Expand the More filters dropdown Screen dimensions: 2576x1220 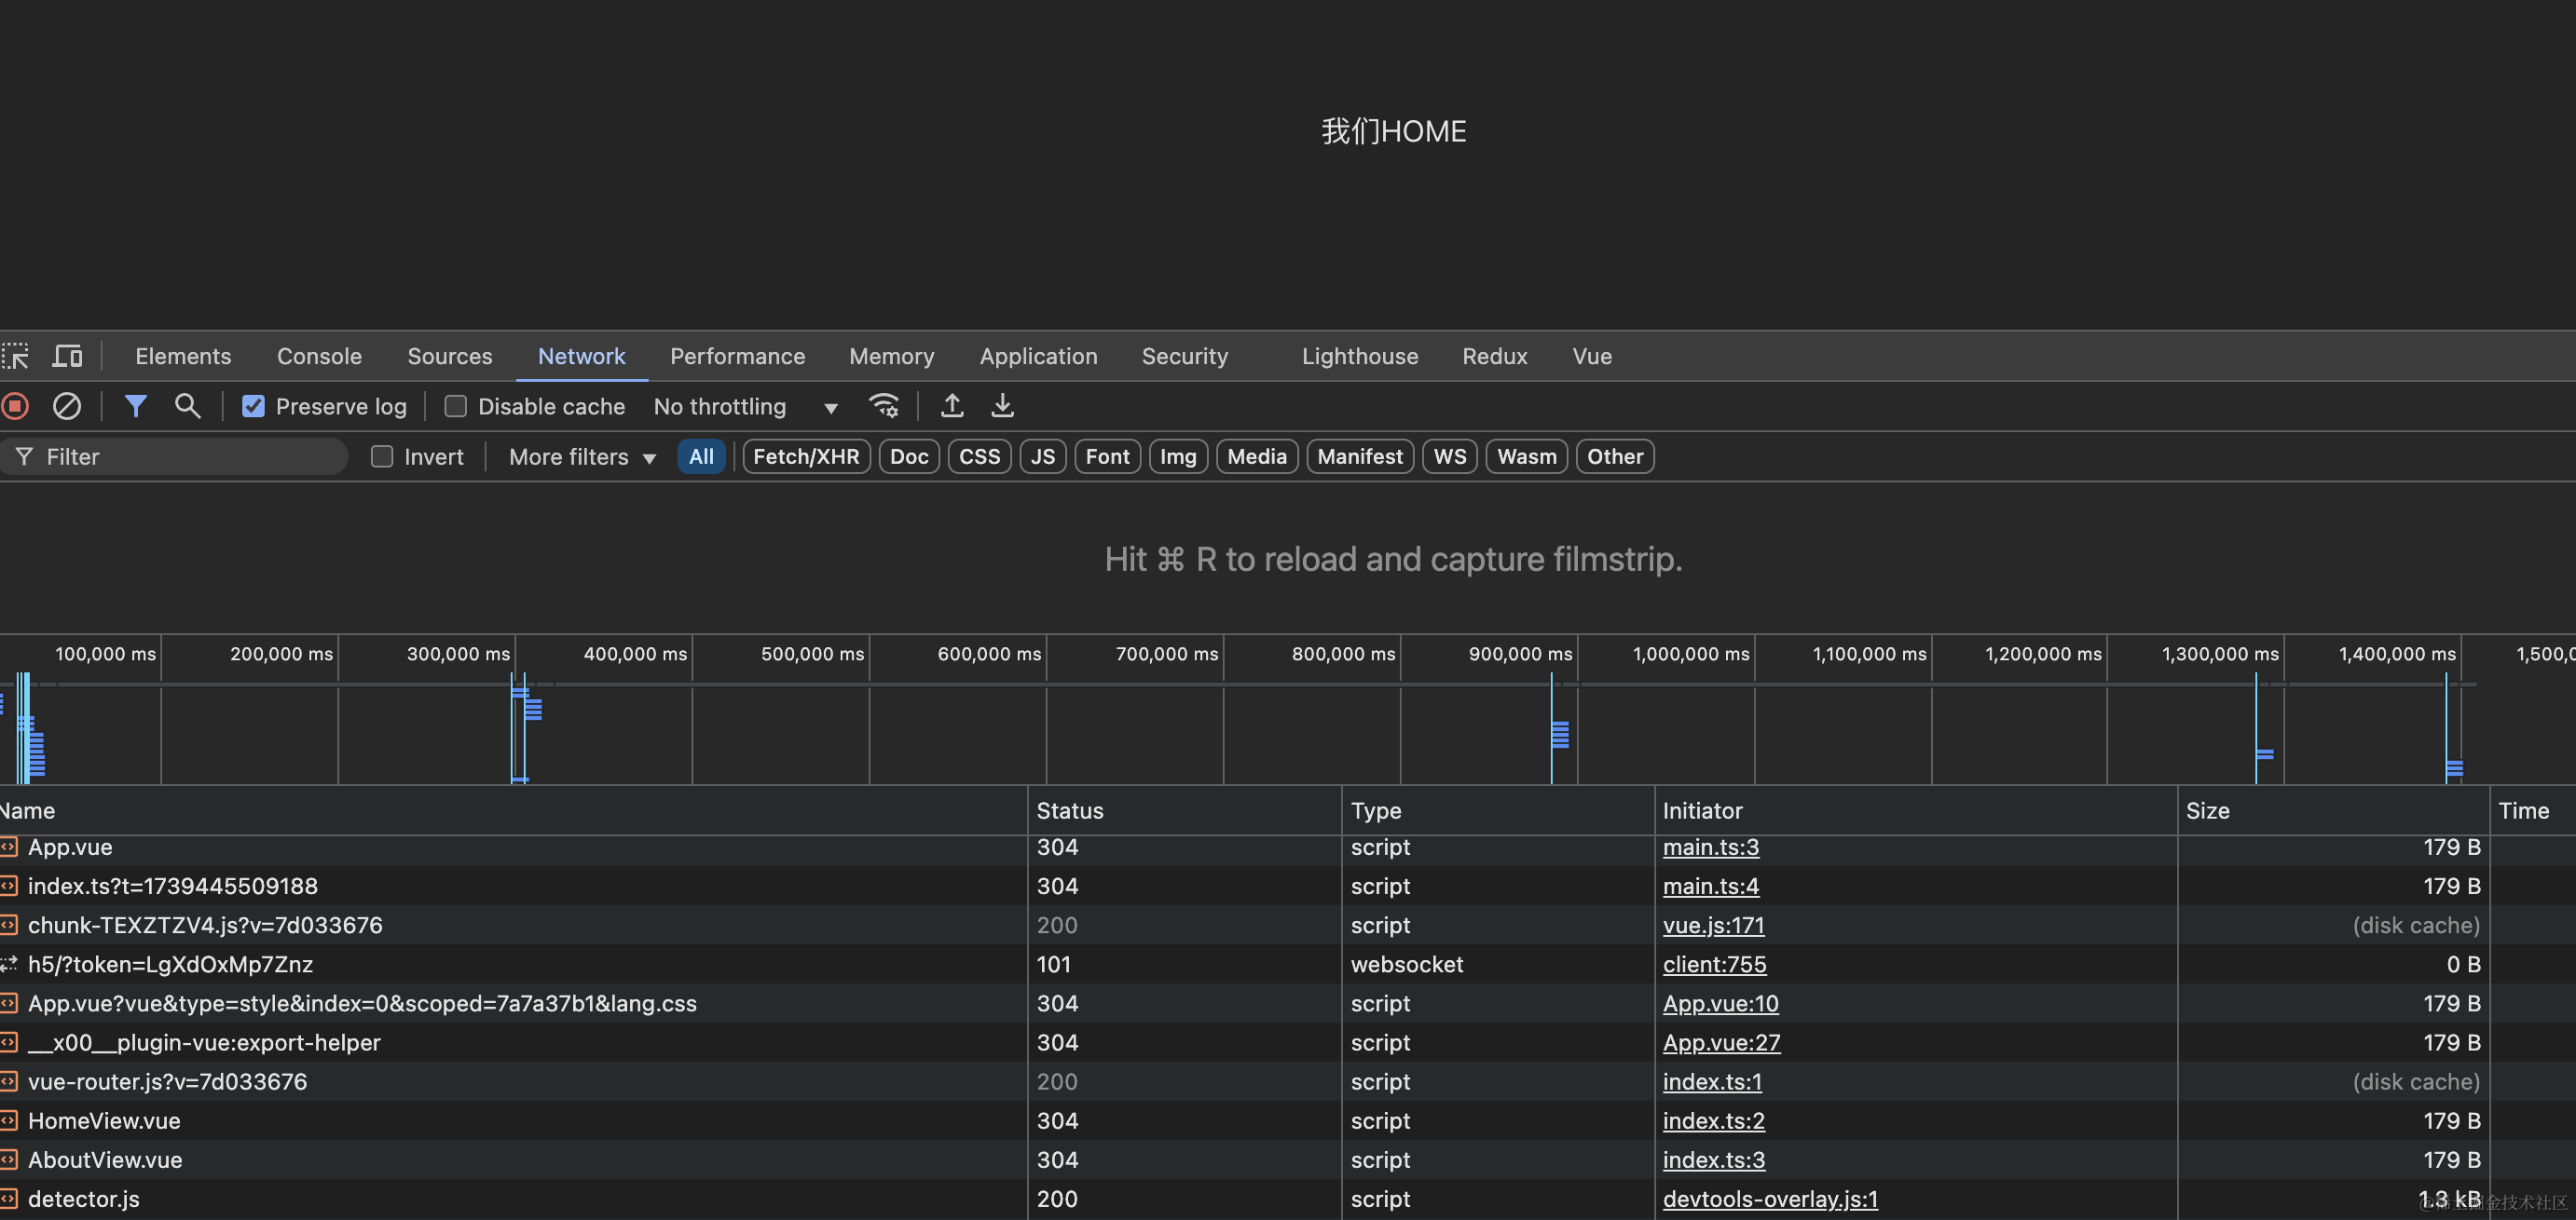[x=581, y=456]
